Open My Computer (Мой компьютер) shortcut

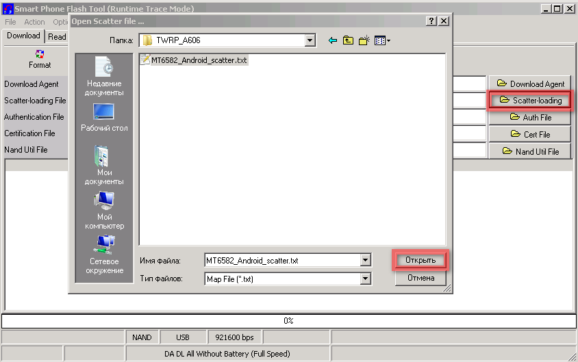pyautogui.click(x=104, y=210)
